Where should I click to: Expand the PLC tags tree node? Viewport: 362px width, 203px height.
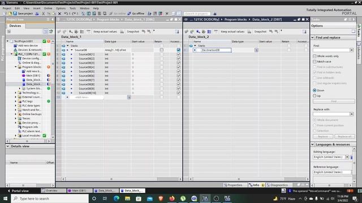[16, 101]
